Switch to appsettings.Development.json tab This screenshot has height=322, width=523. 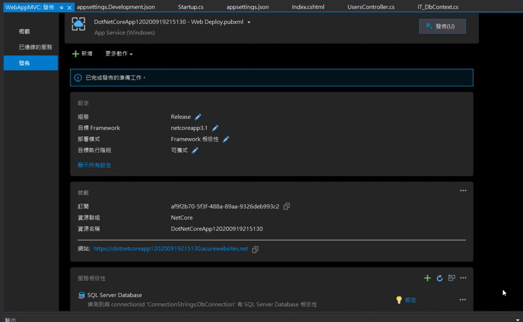[x=116, y=7]
